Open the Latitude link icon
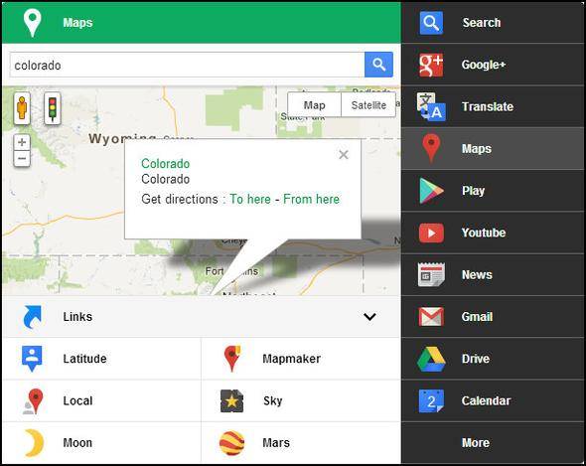586x466 pixels. point(32,359)
